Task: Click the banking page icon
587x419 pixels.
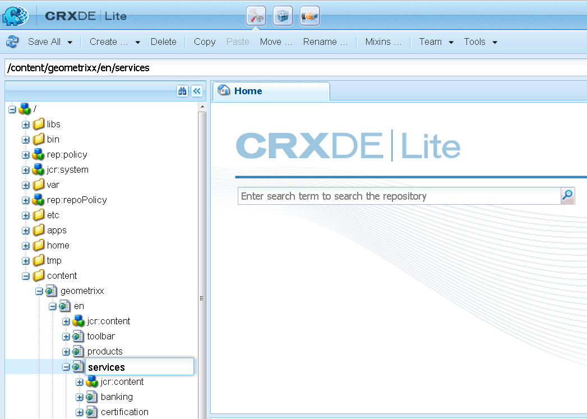Action: point(92,397)
